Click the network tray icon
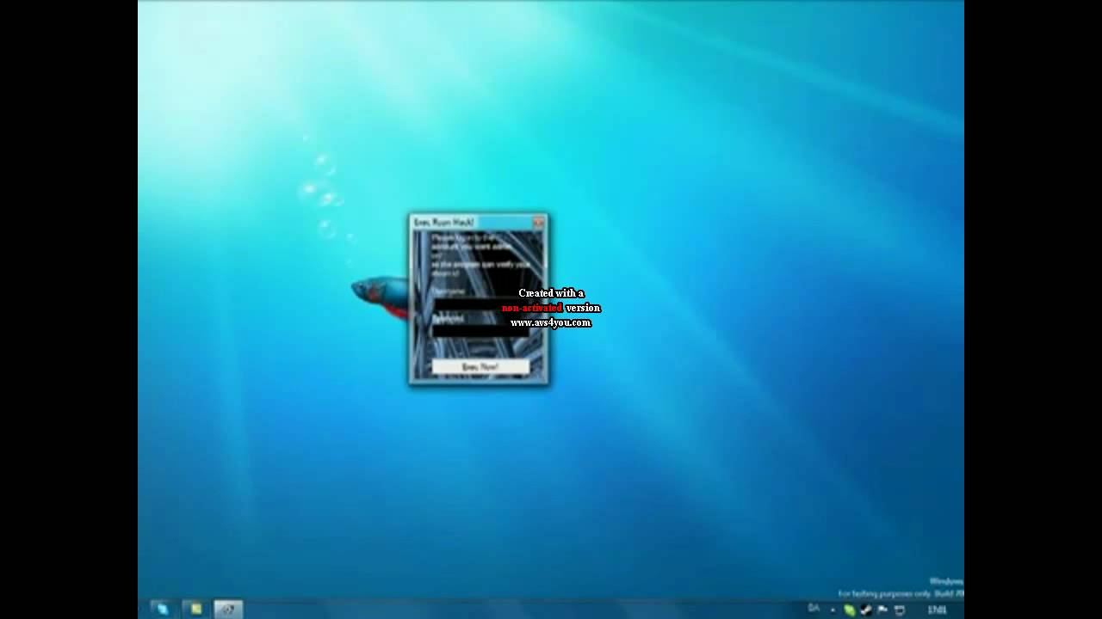The image size is (1102, 619). point(900,610)
